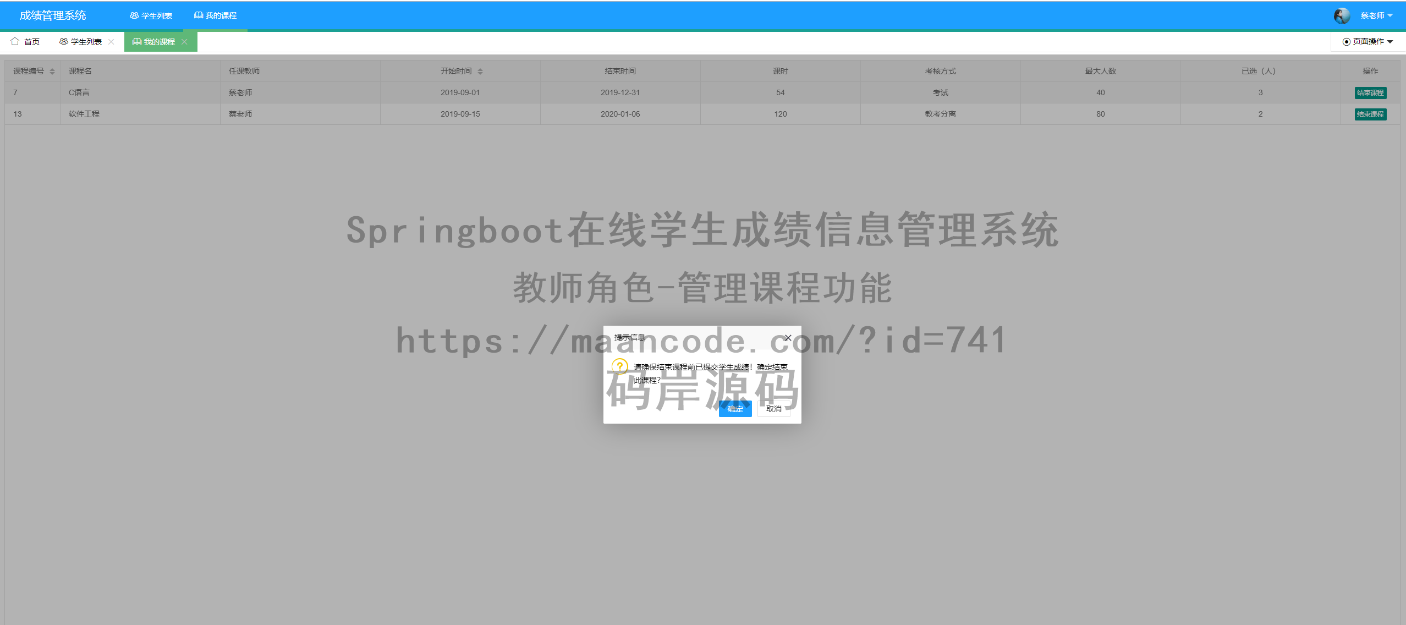Click the 操作 column header
This screenshot has width=1406, height=625.
coord(1370,71)
